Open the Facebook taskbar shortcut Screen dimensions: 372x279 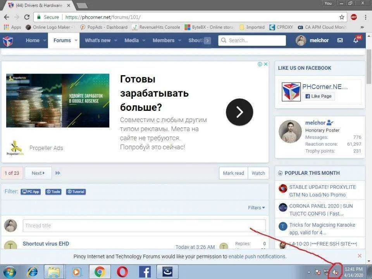pyautogui.click(x=145, y=272)
